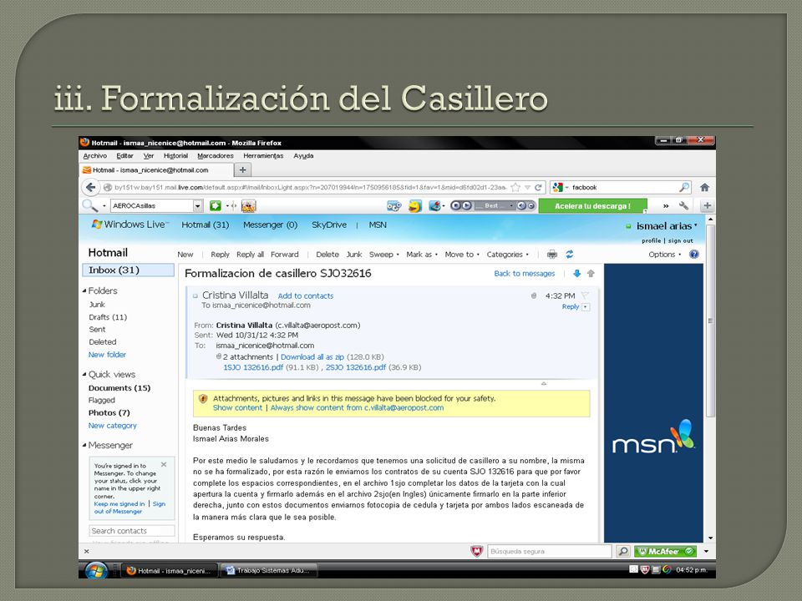This screenshot has height=601, width=802.
Task: Show more toolbar items with double chevron
Action: click(x=666, y=206)
